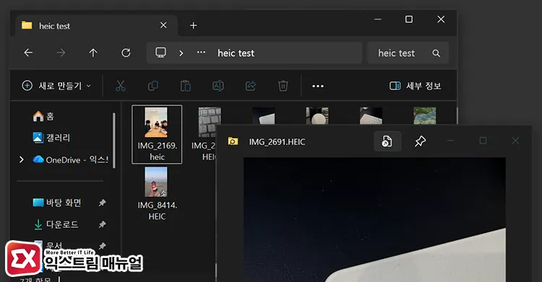Go back in File Explorer
Viewport: 542px width, 282px height.
pyautogui.click(x=28, y=53)
